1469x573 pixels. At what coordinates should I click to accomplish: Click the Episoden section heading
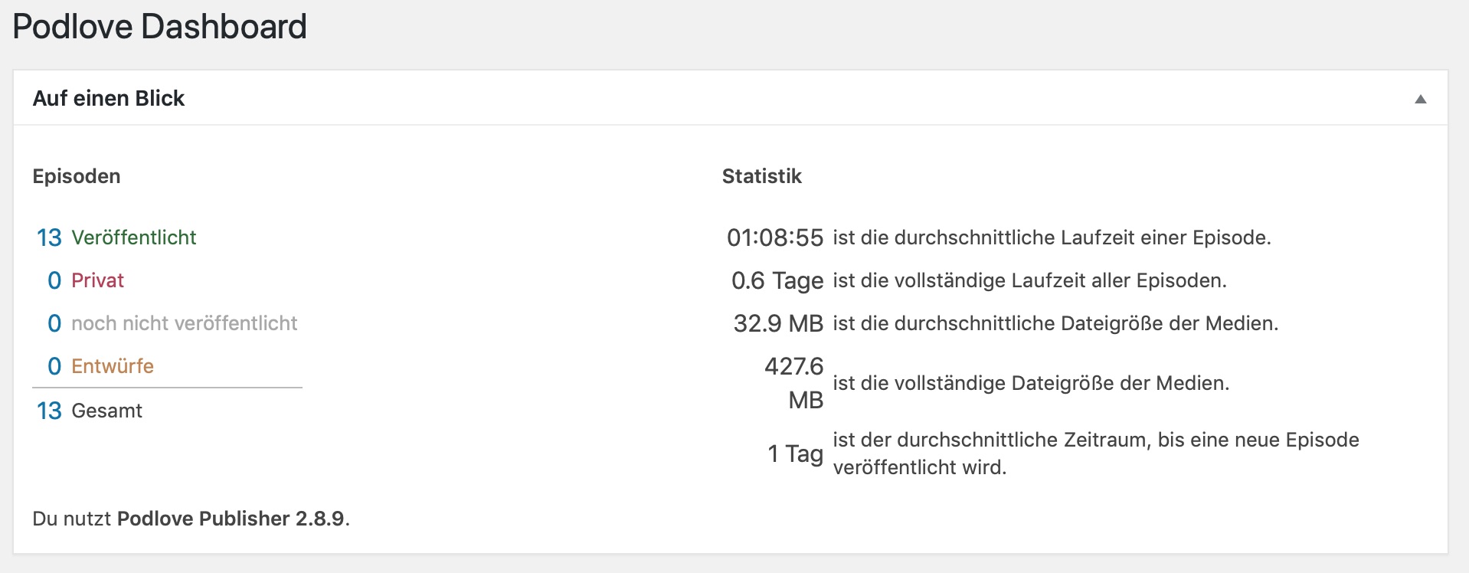pyautogui.click(x=77, y=176)
